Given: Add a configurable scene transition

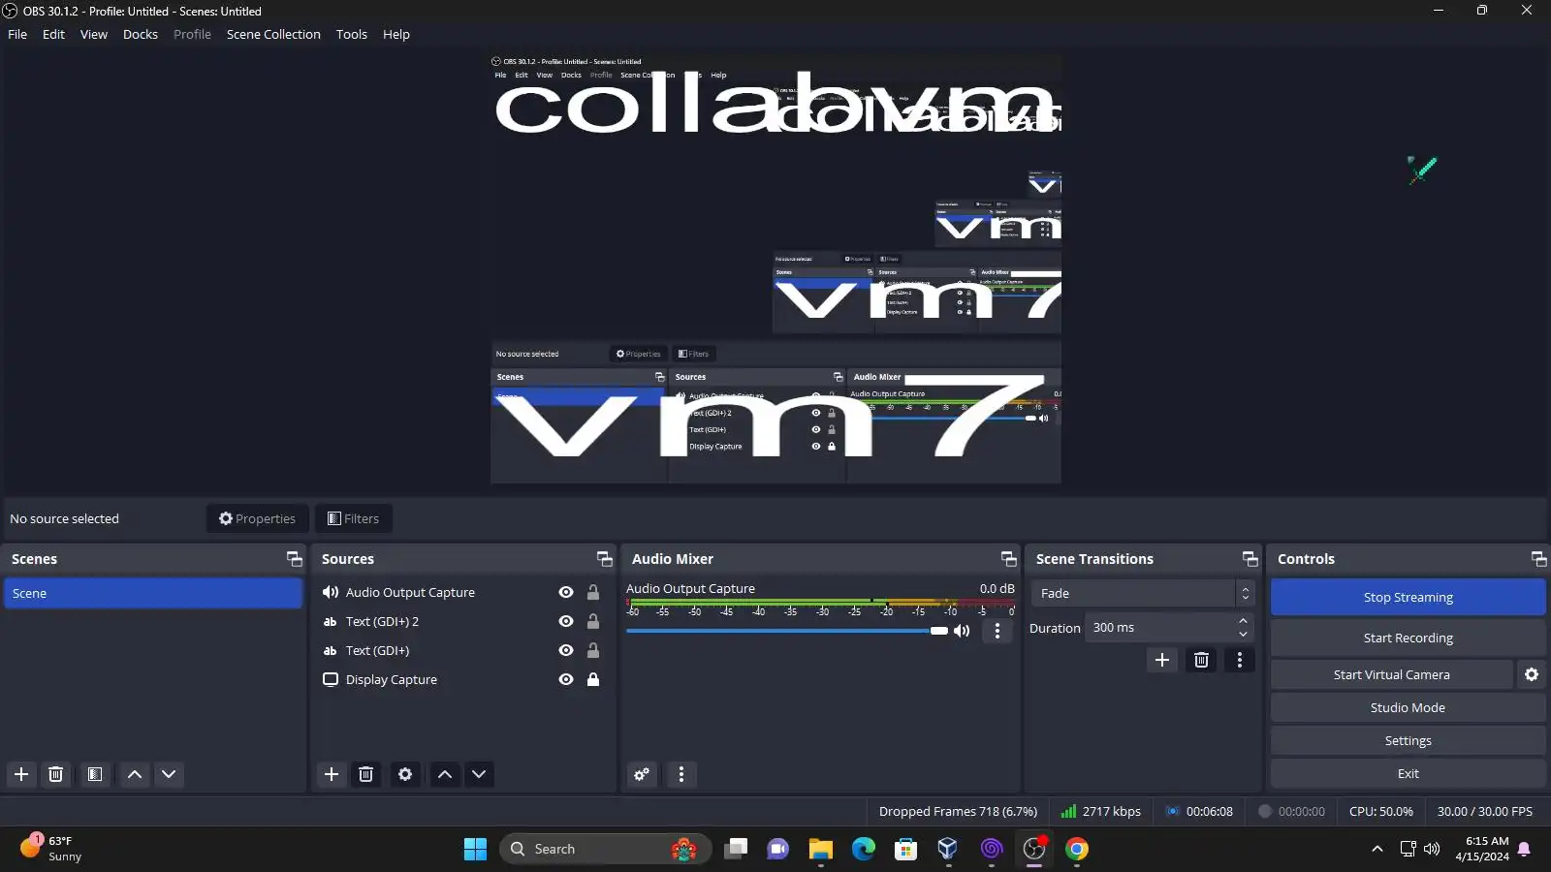Looking at the screenshot, I should pos(1162,660).
